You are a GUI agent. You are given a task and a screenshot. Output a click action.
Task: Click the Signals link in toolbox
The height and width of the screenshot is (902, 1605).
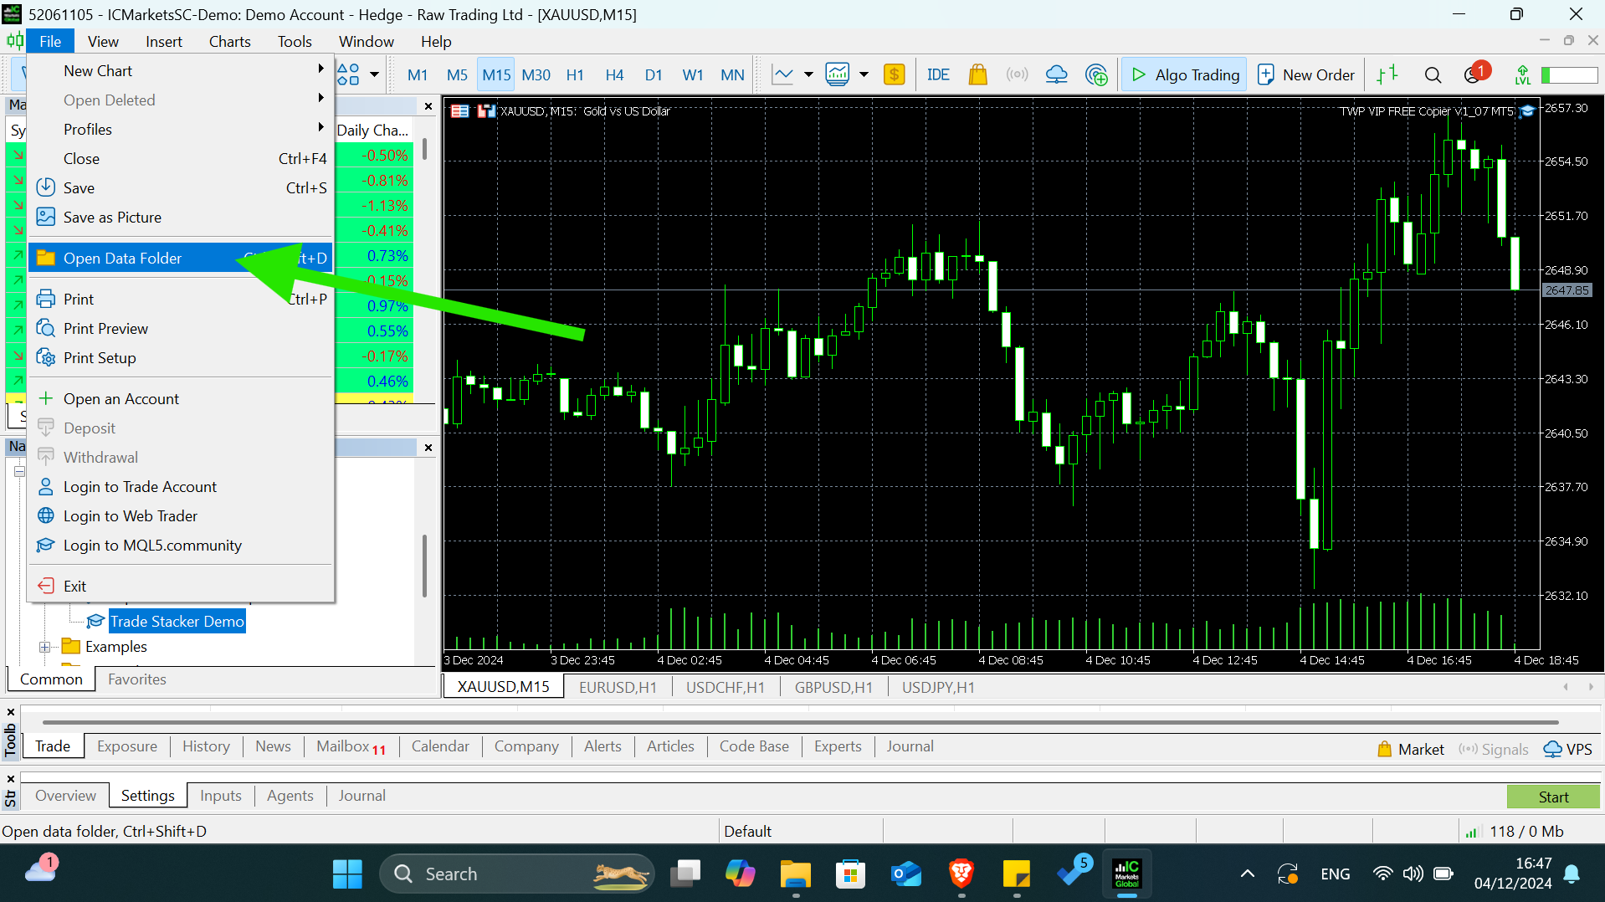click(x=1494, y=749)
